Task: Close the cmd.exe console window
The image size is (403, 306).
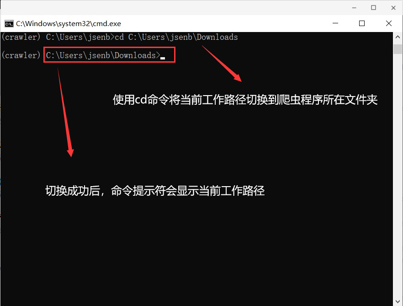Action: click(389, 23)
